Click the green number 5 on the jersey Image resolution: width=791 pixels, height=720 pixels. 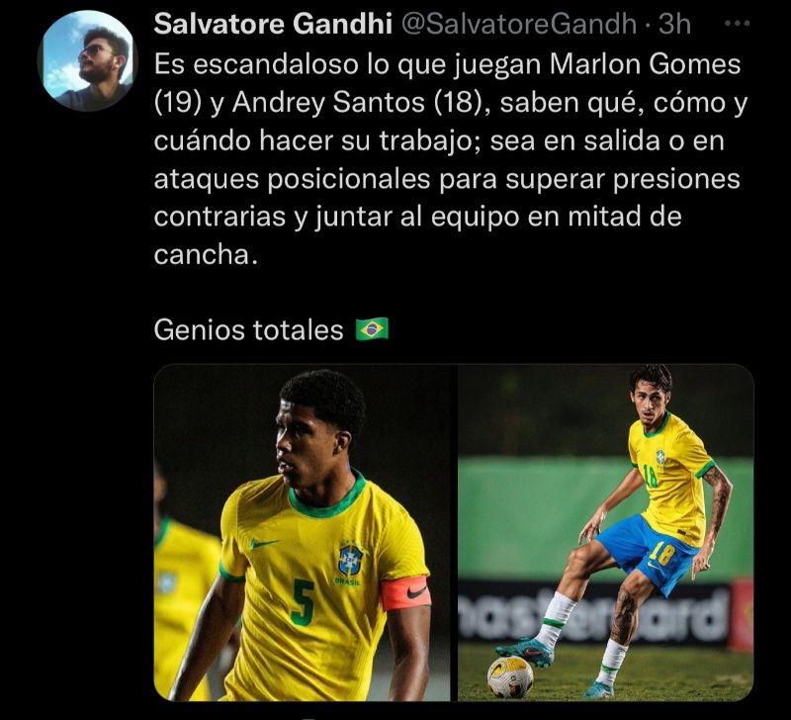pos(302,602)
